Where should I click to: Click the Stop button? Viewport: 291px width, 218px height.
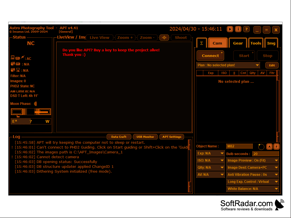[x=267, y=56]
